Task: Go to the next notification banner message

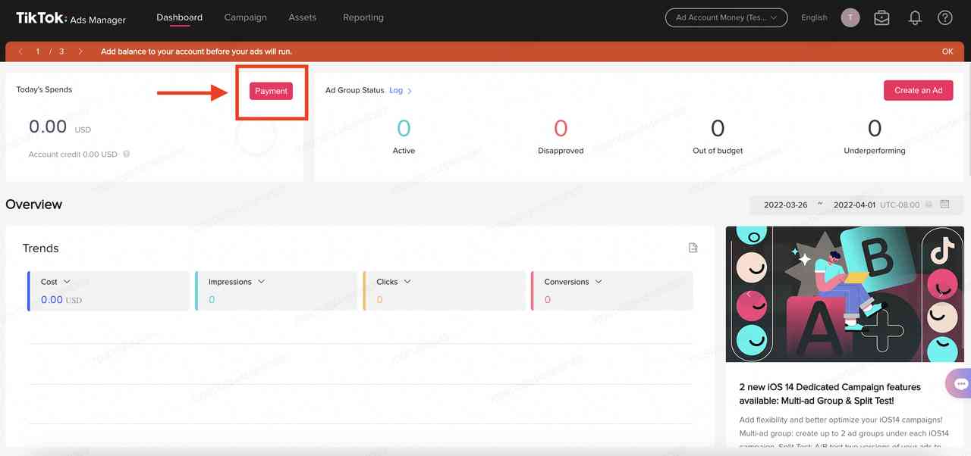Action: (80, 52)
